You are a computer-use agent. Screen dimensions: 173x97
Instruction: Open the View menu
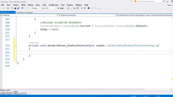coord(8,5)
